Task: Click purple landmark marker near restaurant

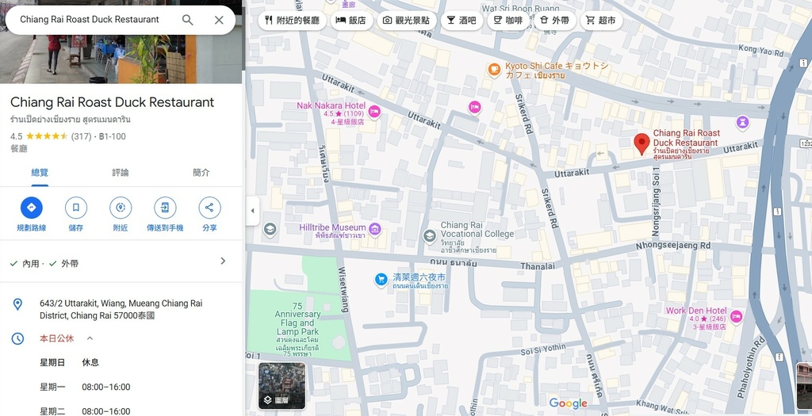Action: [x=743, y=123]
